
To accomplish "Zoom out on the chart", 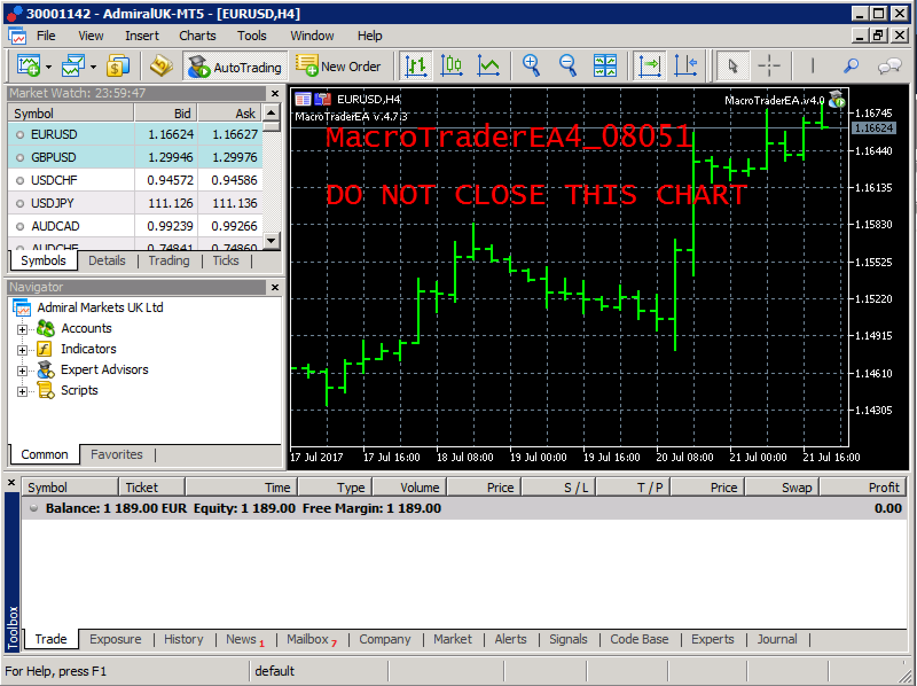I will click(568, 67).
